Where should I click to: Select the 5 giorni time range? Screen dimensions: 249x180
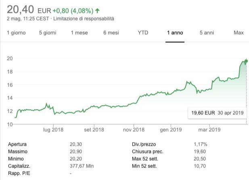pos(48,33)
